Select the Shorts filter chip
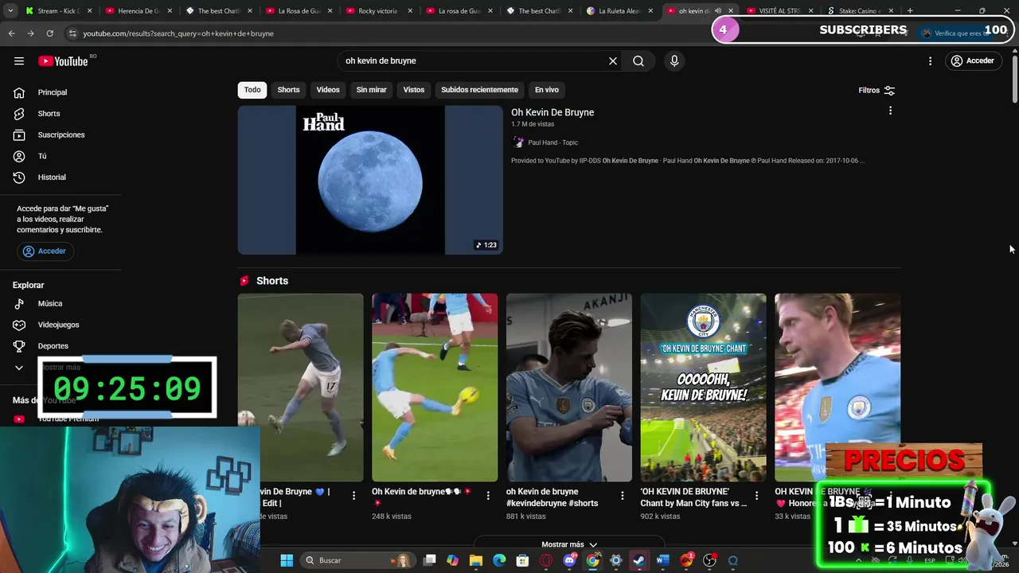The image size is (1019, 573). click(288, 90)
